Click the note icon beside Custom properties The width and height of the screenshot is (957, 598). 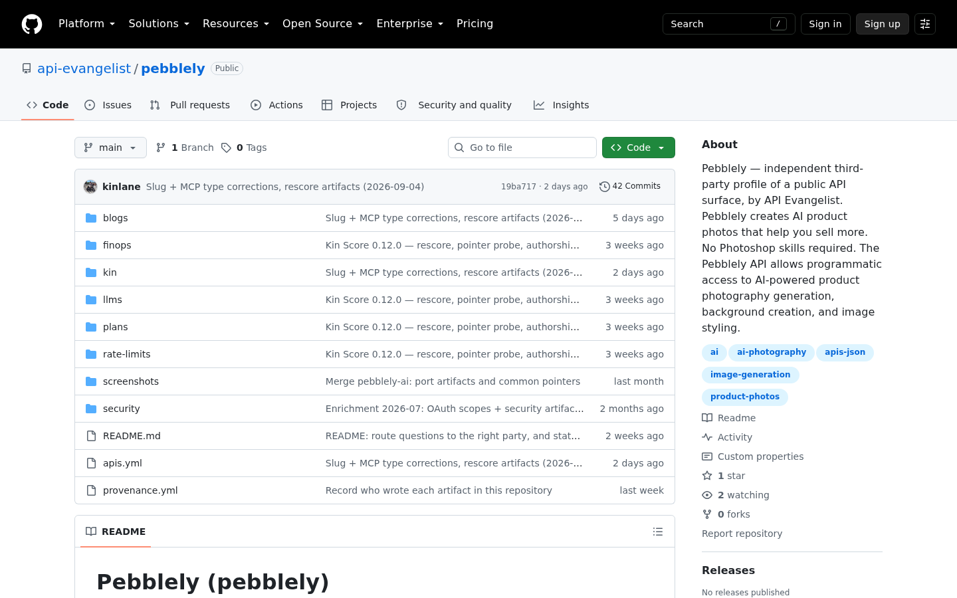click(707, 456)
